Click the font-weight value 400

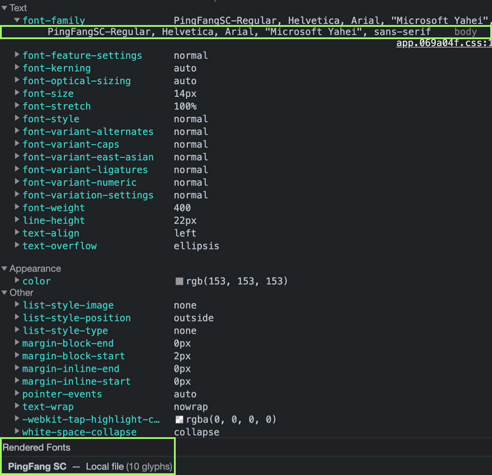coord(182,208)
